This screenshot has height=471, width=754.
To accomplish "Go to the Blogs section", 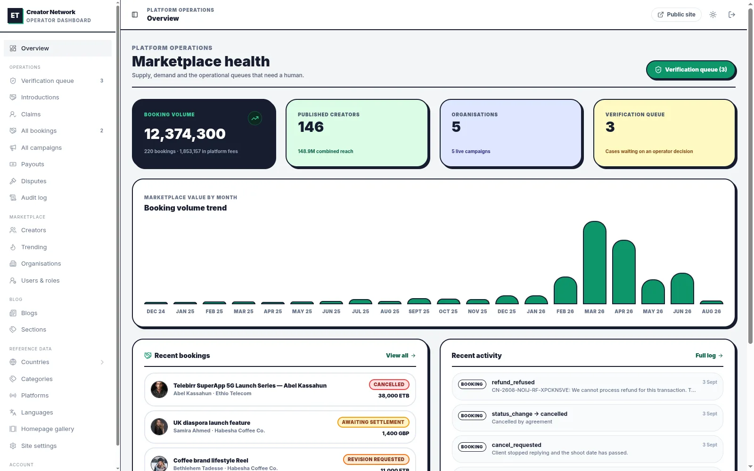I will [x=57, y=313].
